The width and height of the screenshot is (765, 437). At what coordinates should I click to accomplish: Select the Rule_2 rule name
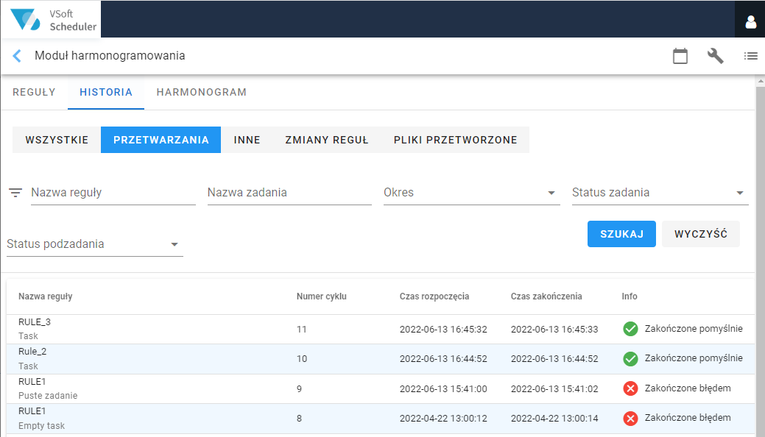click(x=32, y=352)
